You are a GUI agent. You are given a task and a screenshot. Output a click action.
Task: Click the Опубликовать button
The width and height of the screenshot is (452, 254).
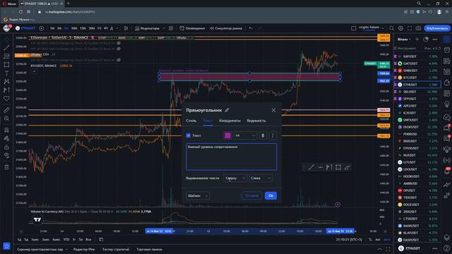(x=437, y=28)
